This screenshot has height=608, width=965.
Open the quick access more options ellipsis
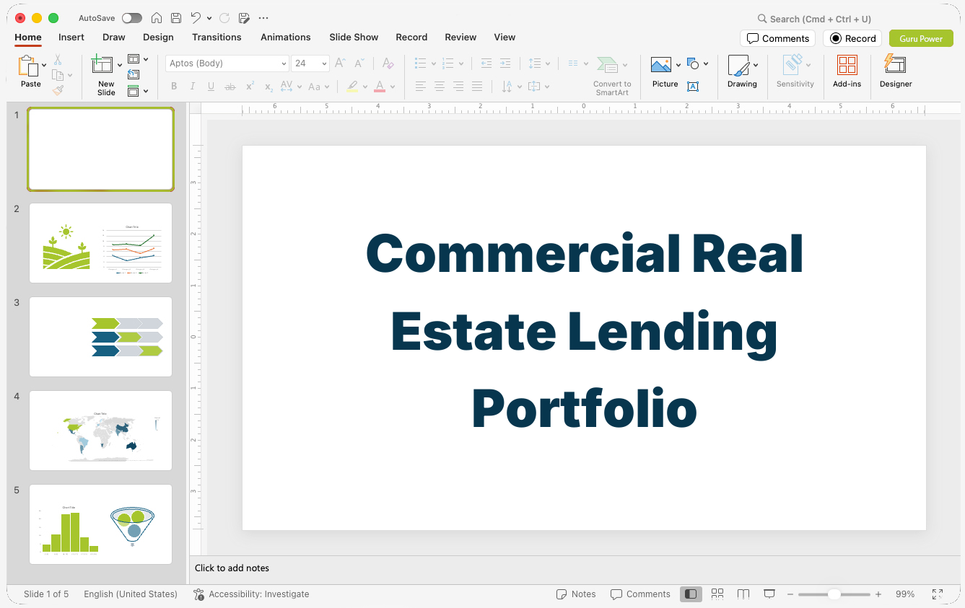coord(263,18)
